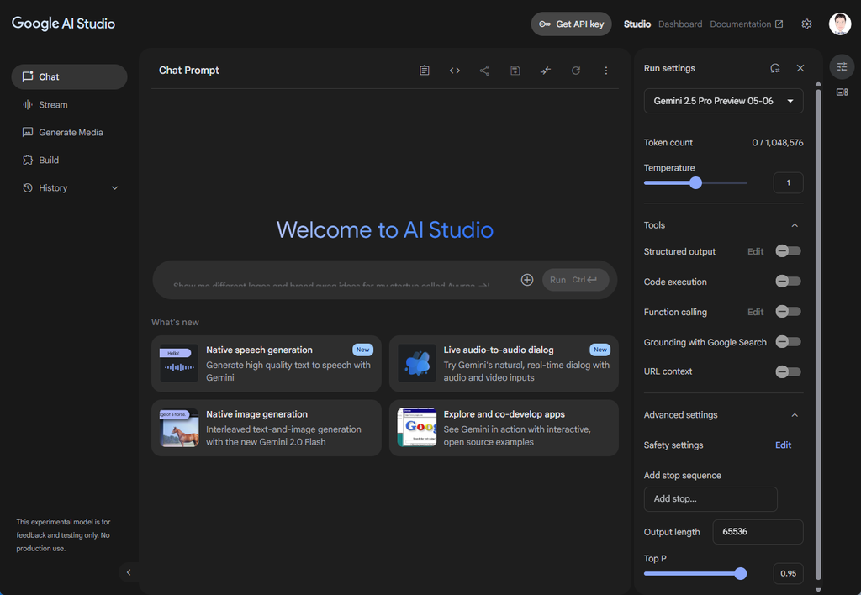Click the Run settings panel scrollbar
The image size is (861, 595).
[818, 334]
